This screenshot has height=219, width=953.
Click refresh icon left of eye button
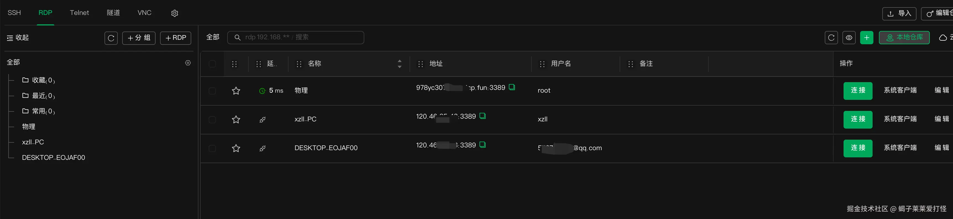click(x=831, y=38)
